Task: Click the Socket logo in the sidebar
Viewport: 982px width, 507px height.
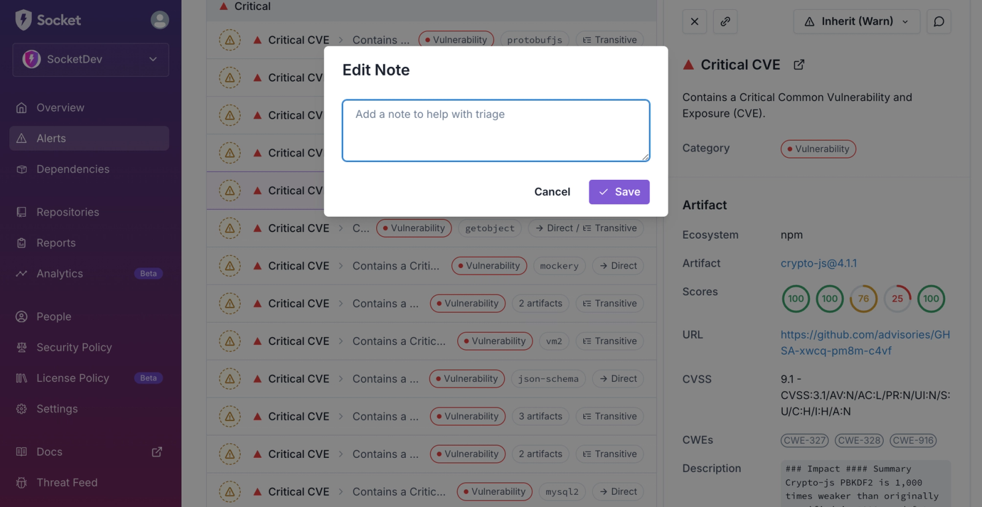Action: pos(48,20)
